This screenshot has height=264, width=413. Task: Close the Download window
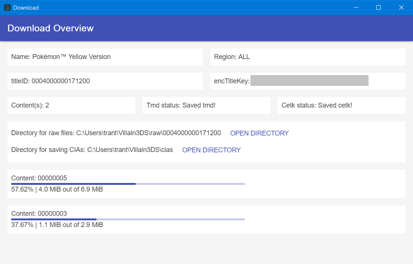tap(401, 7)
